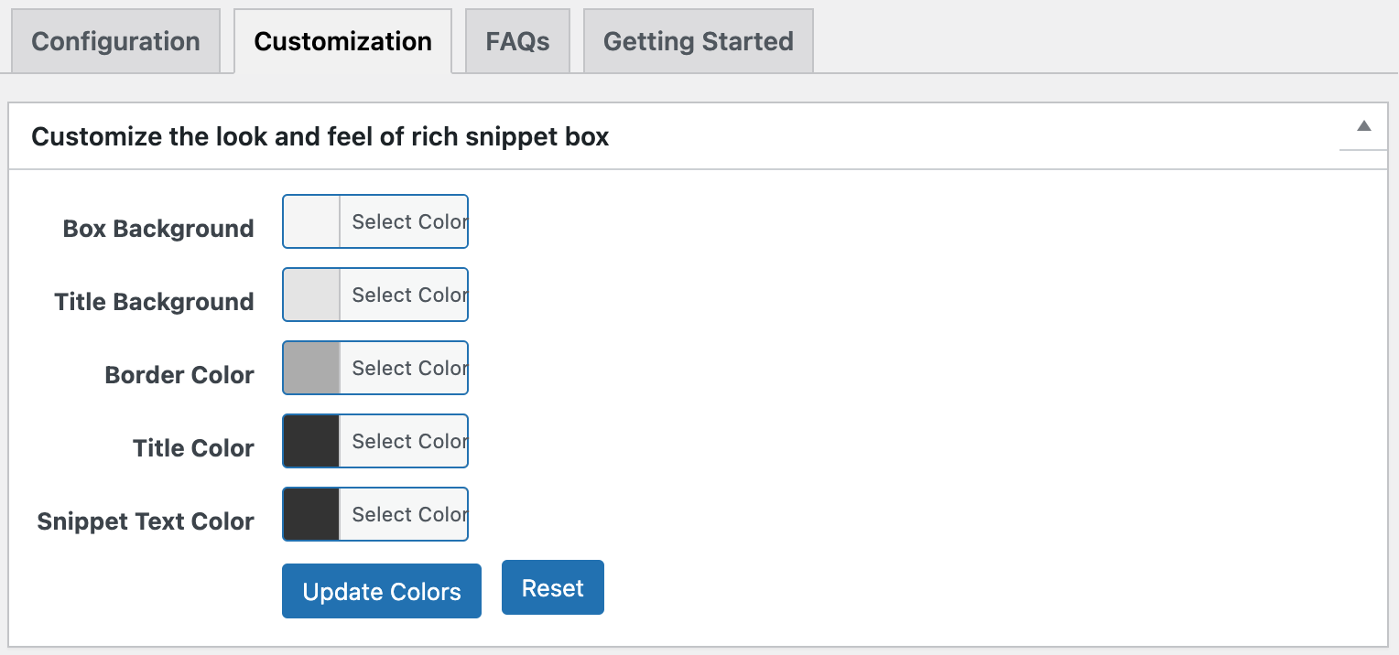Click the 'Snippet Text Color' label
This screenshot has height=655, width=1399.
pos(146,521)
